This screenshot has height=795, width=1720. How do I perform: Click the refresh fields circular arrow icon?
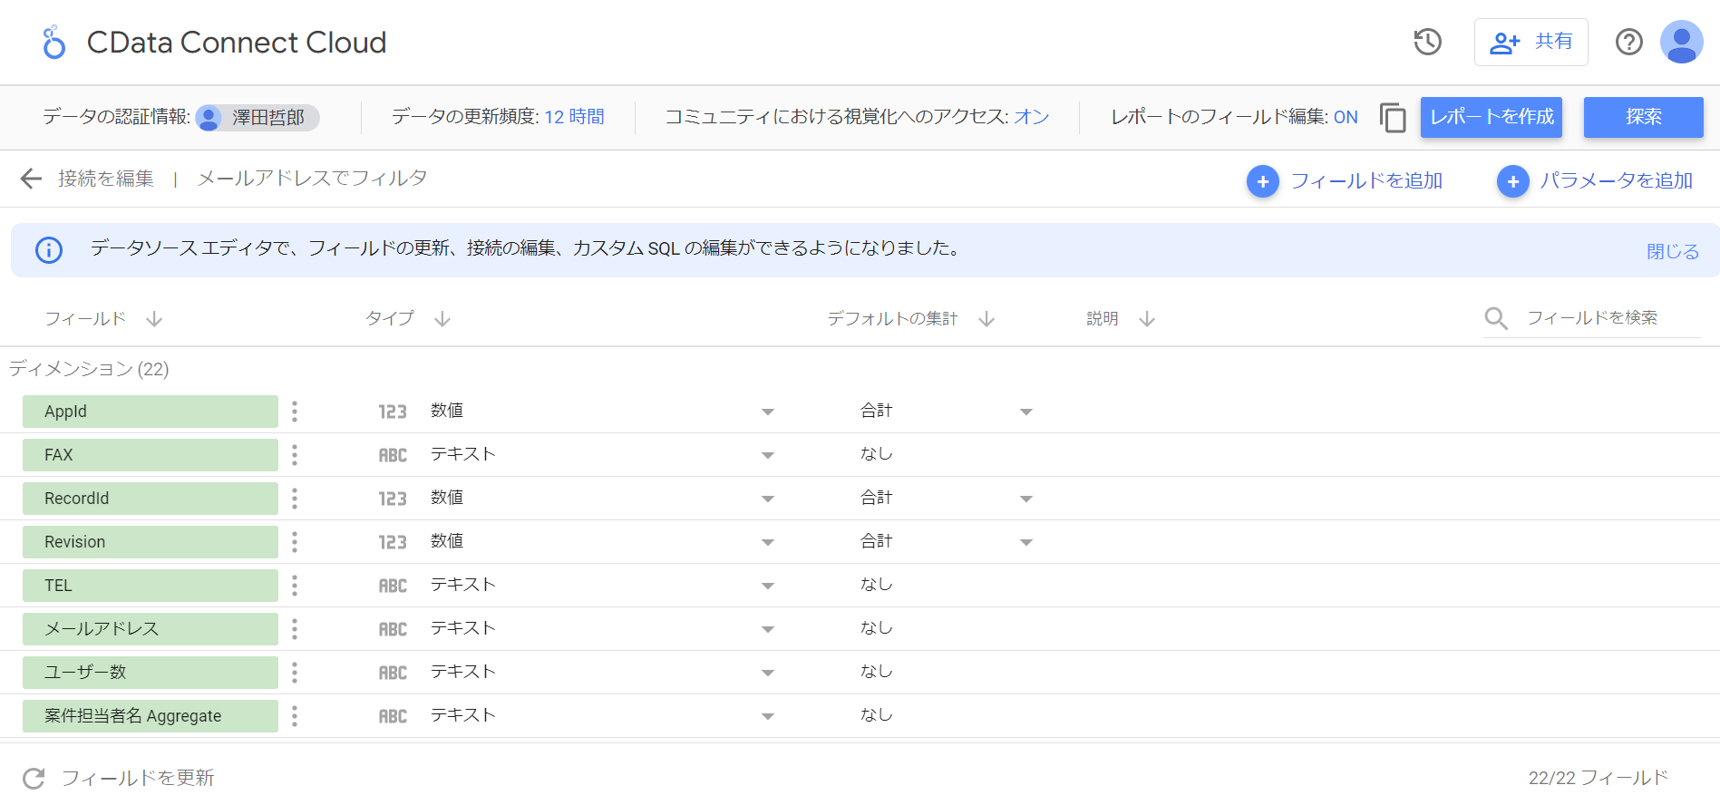pos(34,778)
